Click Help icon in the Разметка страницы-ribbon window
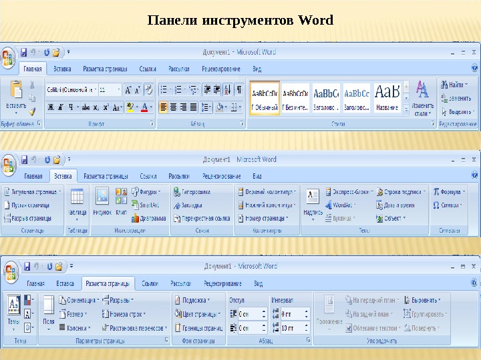Image resolution: width=481 pixels, height=360 pixels. tap(474, 282)
